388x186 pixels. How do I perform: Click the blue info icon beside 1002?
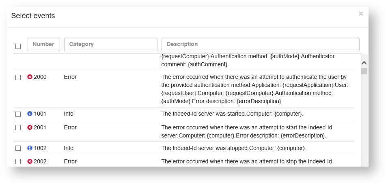(x=30, y=148)
